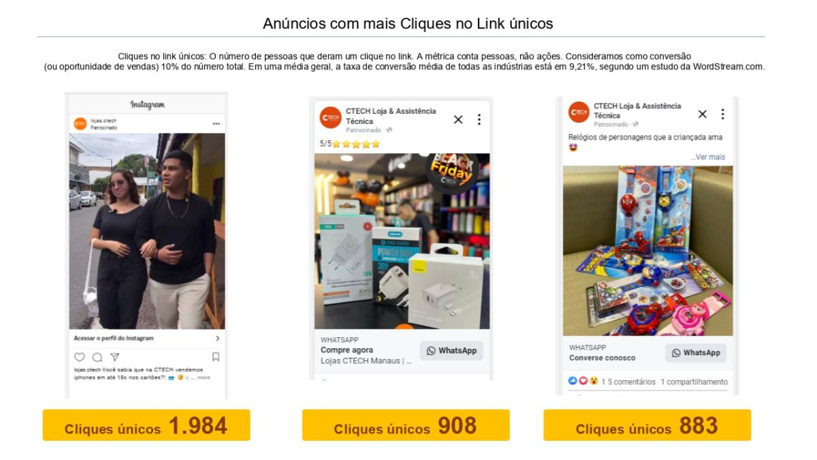The image size is (817, 460).
Task: Open '1 5 comentários' on watches ad
Action: pyautogui.click(x=628, y=382)
